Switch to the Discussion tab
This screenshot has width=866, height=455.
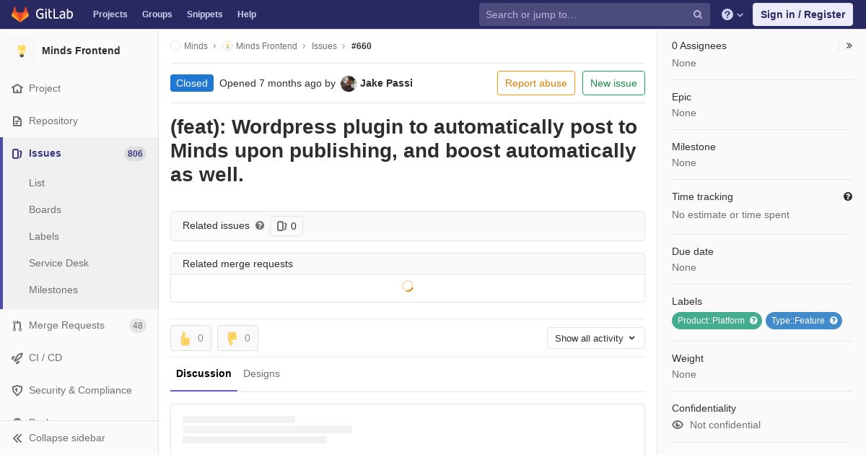(x=204, y=373)
